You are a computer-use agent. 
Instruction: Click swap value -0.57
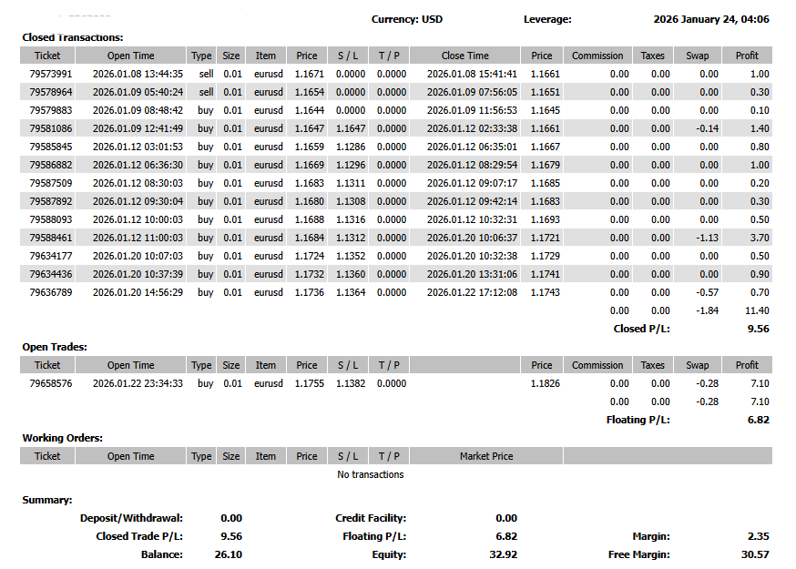coord(707,292)
